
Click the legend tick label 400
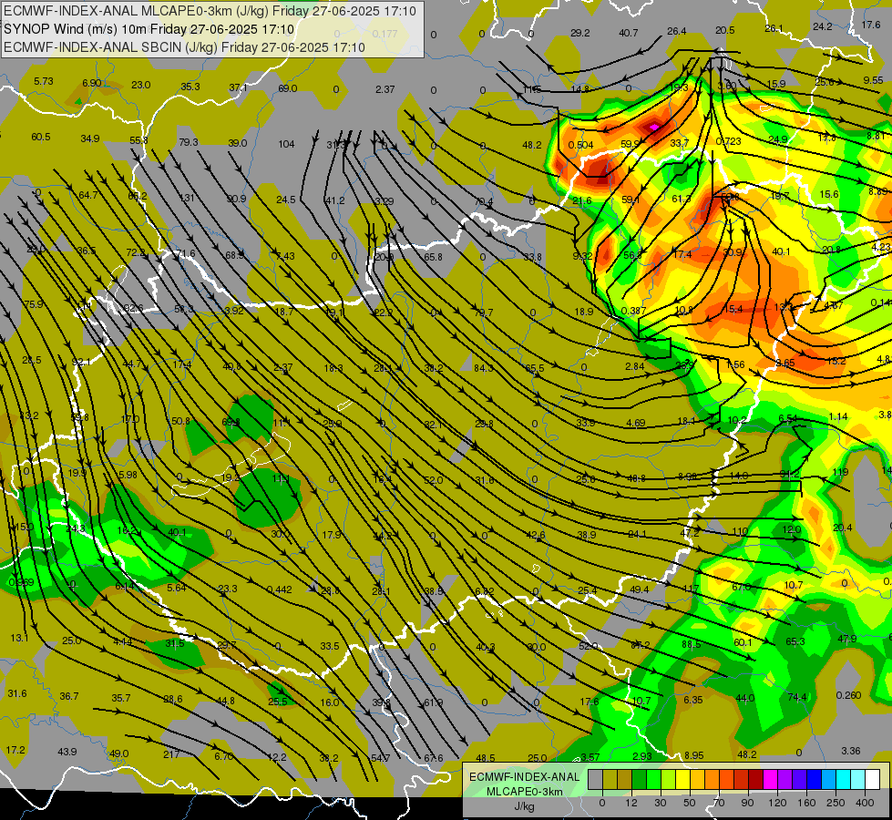tap(865, 803)
